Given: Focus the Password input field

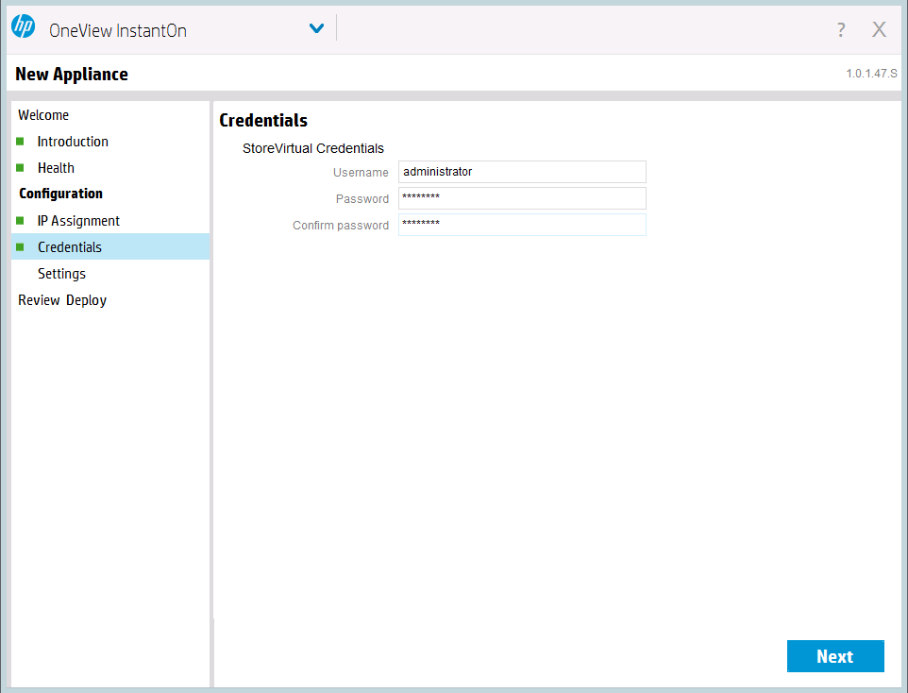Looking at the screenshot, I should coord(522,198).
